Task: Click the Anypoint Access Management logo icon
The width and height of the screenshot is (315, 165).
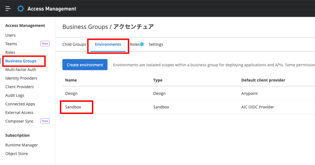Action: pos(21,9)
